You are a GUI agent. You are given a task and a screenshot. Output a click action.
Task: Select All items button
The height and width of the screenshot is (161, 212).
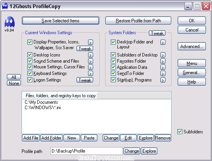click(x=14, y=77)
